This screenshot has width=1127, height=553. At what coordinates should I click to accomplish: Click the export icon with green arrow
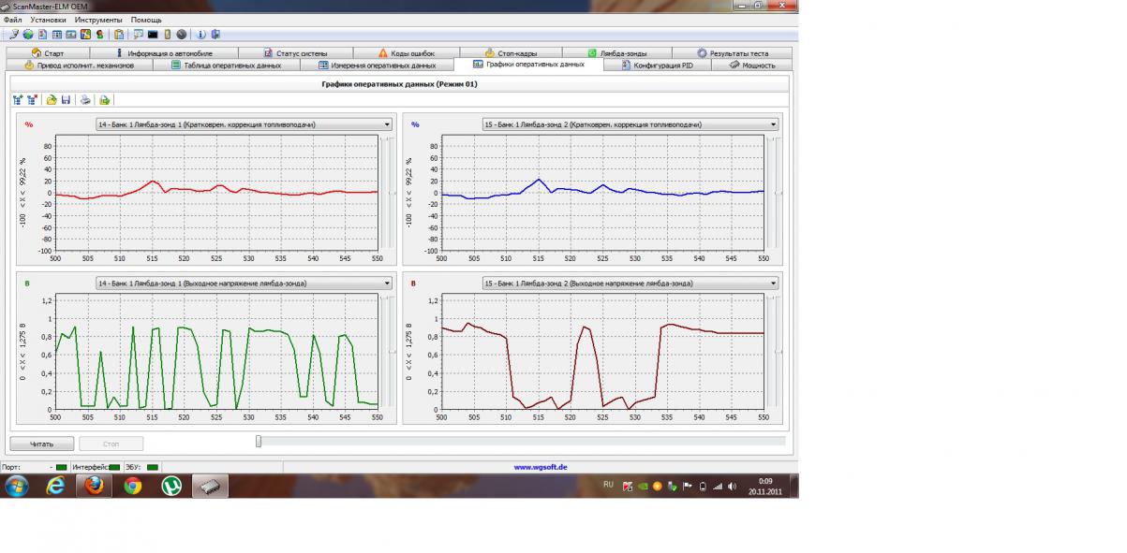coord(105,99)
